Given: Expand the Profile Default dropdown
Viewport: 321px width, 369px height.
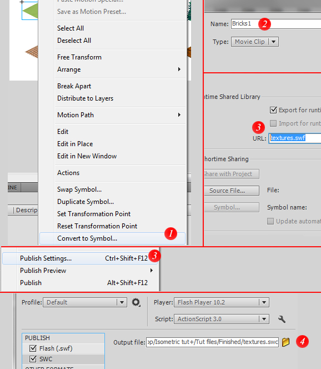Looking at the screenshot, I should [x=85, y=302].
